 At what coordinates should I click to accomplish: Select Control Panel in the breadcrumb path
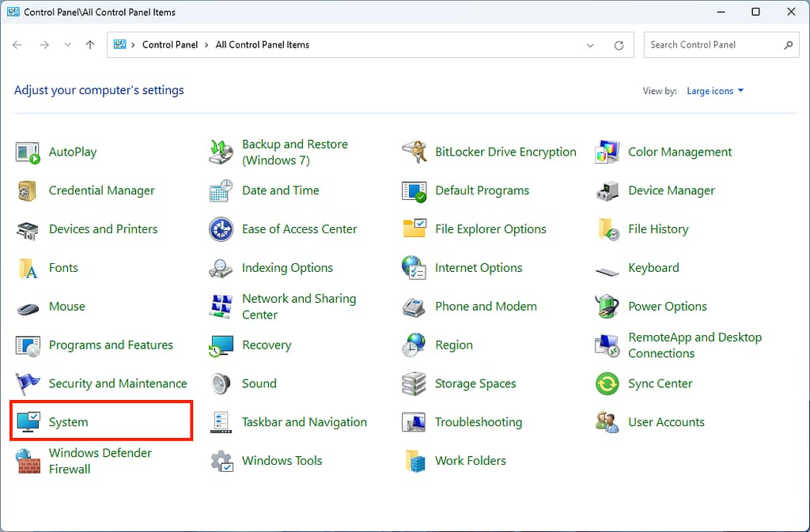tap(170, 45)
